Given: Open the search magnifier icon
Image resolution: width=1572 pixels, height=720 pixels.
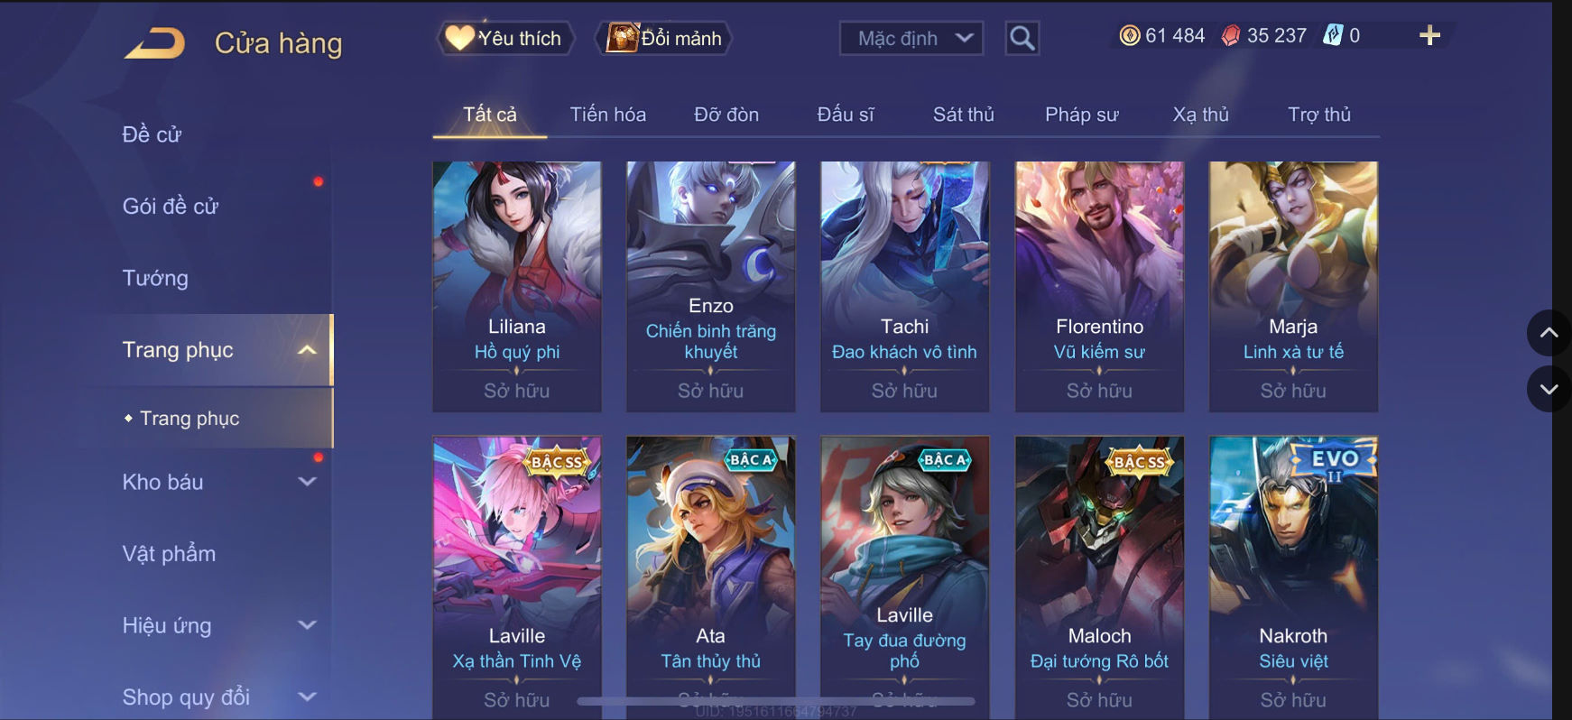Looking at the screenshot, I should coord(1022,38).
